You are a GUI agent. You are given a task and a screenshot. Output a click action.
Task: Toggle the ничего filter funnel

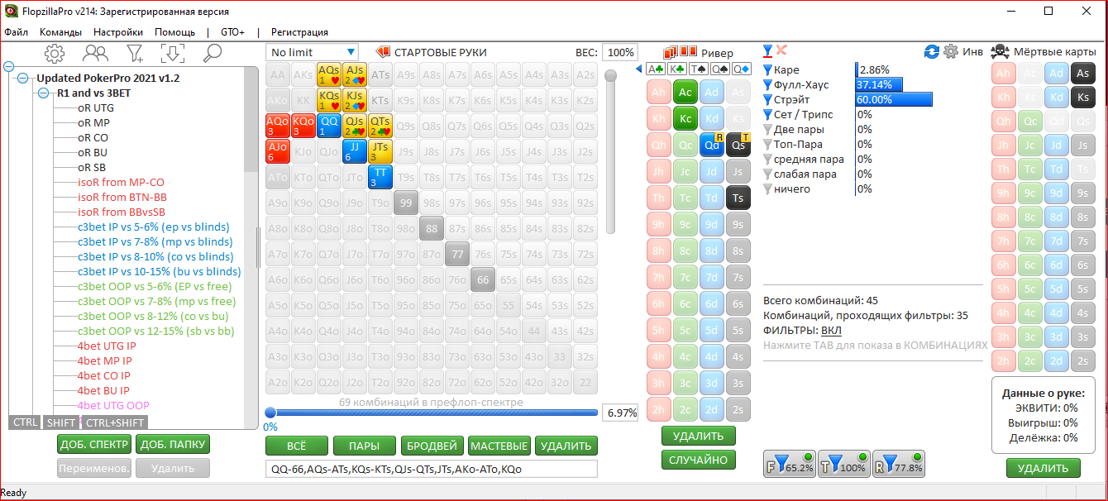click(x=767, y=189)
